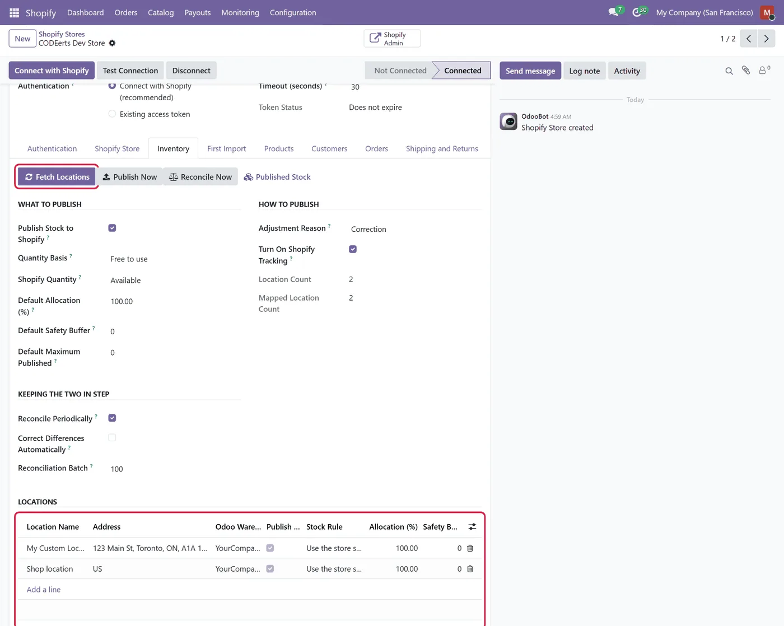Click the Log note button

(x=585, y=71)
